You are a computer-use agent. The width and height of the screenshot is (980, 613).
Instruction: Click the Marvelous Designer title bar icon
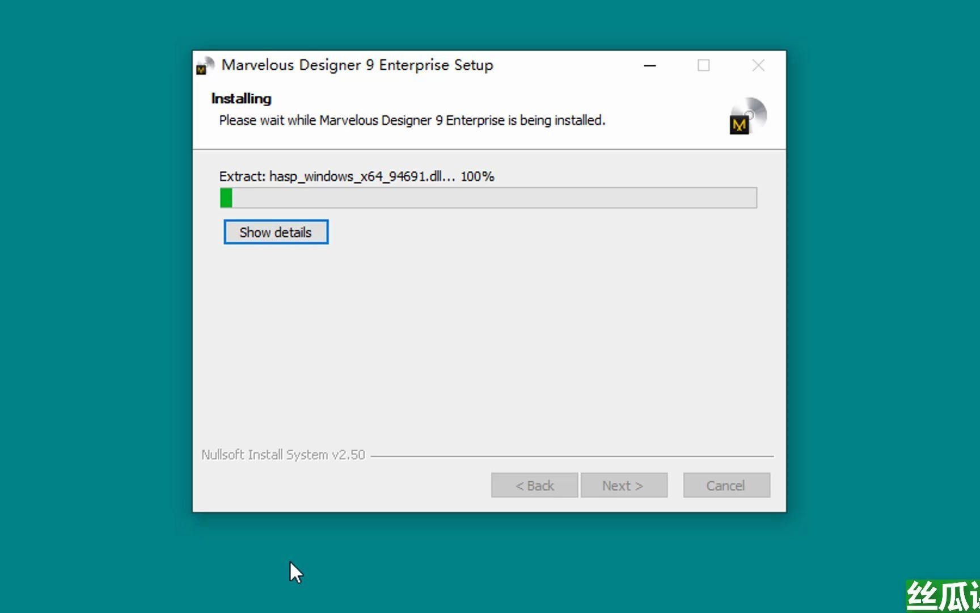(205, 66)
